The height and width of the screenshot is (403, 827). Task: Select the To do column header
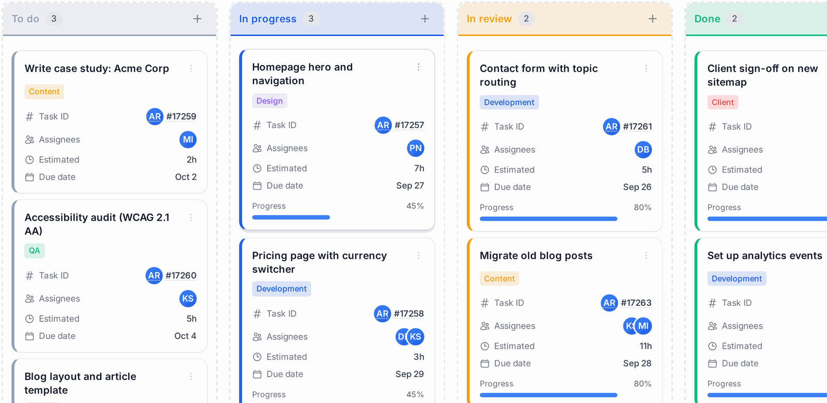[110, 19]
